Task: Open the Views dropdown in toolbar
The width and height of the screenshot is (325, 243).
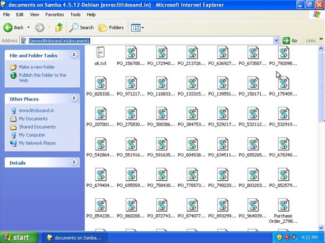Action: pyautogui.click(x=137, y=27)
